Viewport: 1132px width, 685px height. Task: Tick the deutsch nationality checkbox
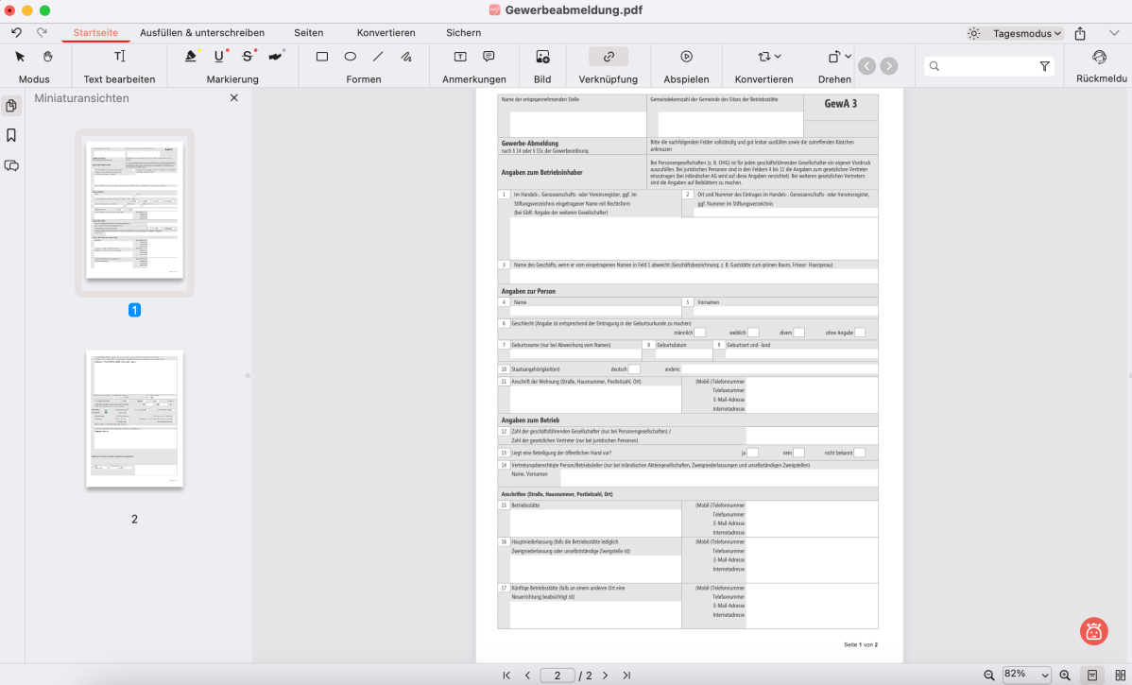tap(634, 368)
